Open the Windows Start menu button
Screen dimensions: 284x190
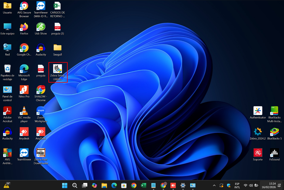(65, 186)
